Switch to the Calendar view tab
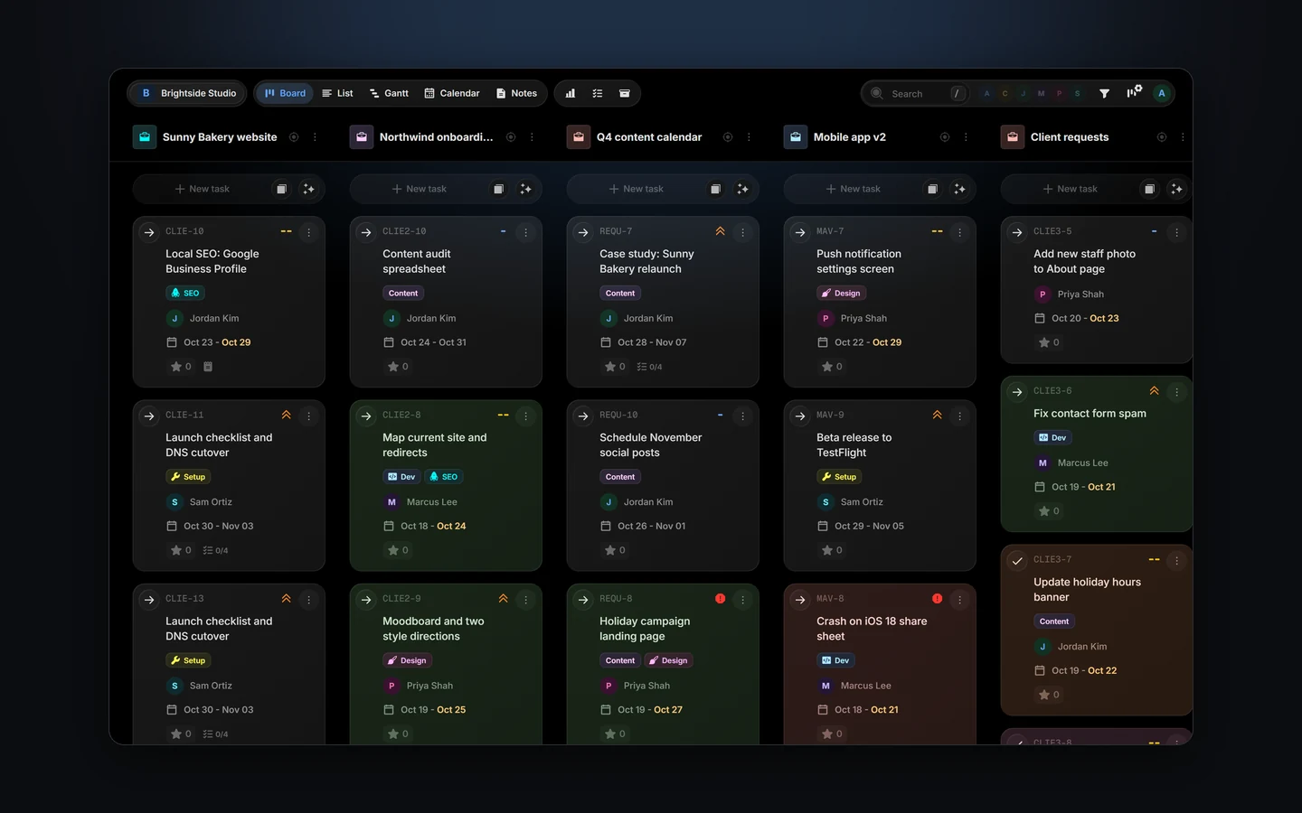The height and width of the screenshot is (813, 1302). click(x=452, y=93)
